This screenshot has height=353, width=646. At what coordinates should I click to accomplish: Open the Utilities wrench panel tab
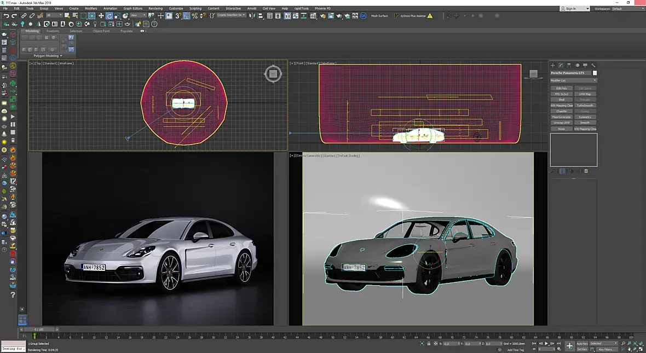pyautogui.click(x=593, y=65)
